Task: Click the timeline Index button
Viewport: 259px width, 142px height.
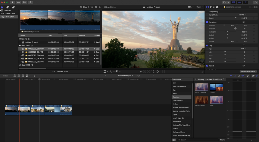Action: tap(6, 76)
